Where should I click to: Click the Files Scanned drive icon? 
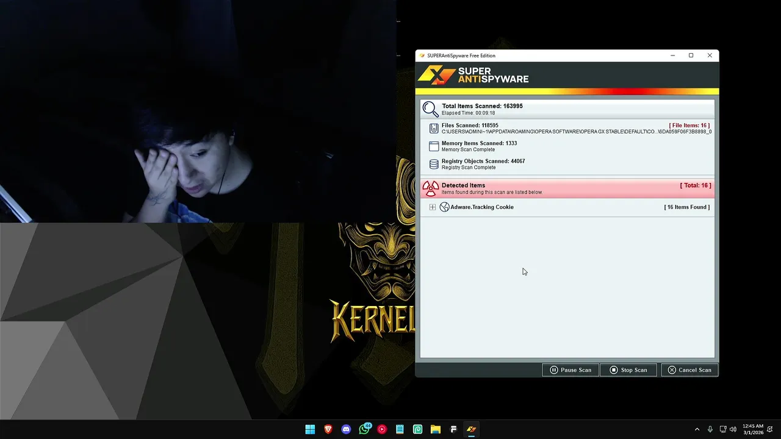434,128
